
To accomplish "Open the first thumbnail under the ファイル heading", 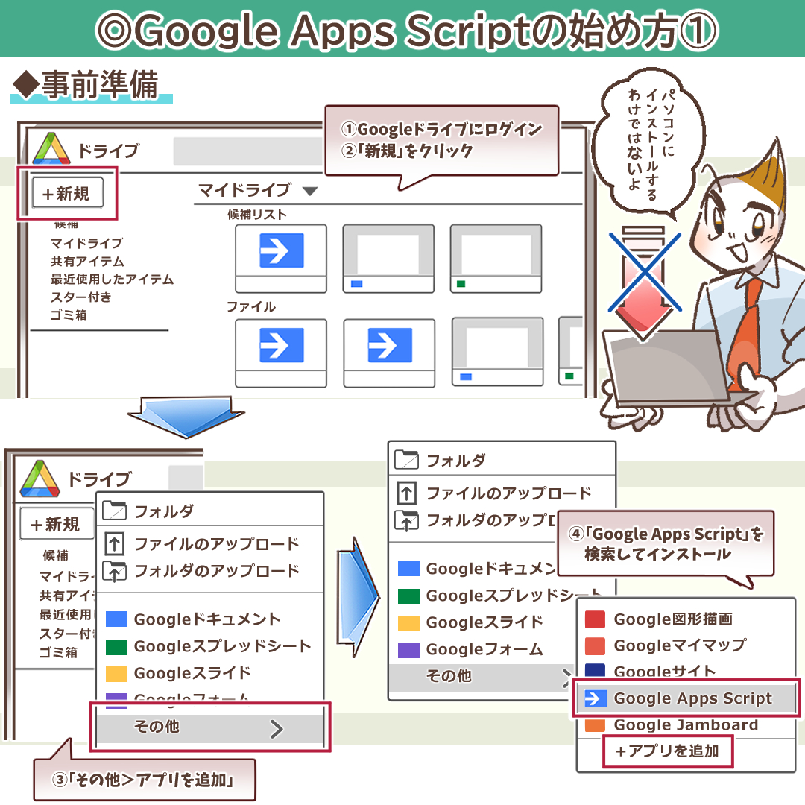I will coord(281,353).
